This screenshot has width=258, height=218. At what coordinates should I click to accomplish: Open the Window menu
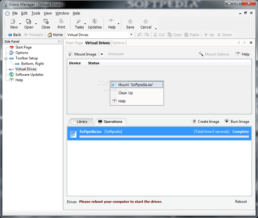click(x=62, y=13)
